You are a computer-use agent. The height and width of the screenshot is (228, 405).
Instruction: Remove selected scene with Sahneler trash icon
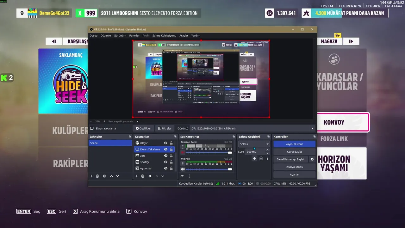coord(97,176)
